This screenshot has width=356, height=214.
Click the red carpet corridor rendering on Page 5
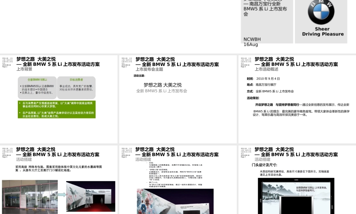91,197
